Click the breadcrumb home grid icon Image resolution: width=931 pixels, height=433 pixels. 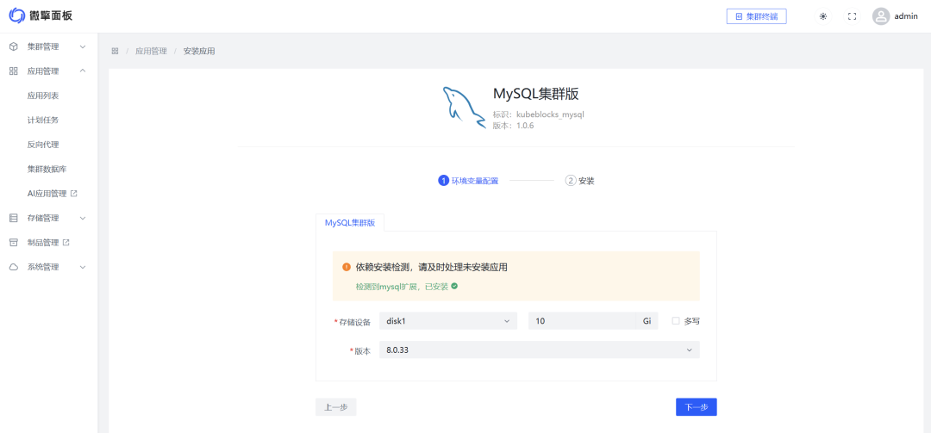[116, 51]
